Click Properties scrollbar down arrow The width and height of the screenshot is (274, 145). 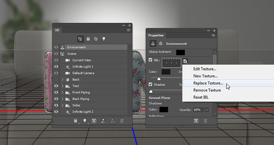click(215, 113)
